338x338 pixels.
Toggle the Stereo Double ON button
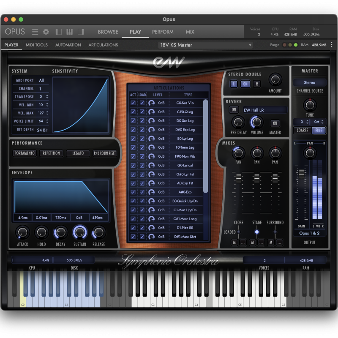[x=245, y=84]
